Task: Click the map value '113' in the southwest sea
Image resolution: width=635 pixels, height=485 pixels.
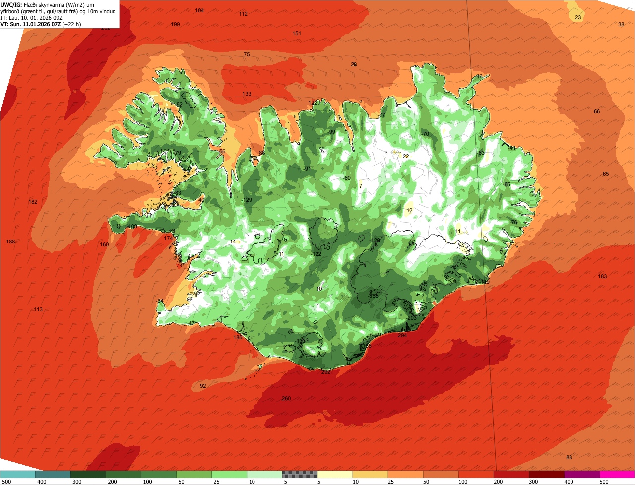Action: (38, 309)
